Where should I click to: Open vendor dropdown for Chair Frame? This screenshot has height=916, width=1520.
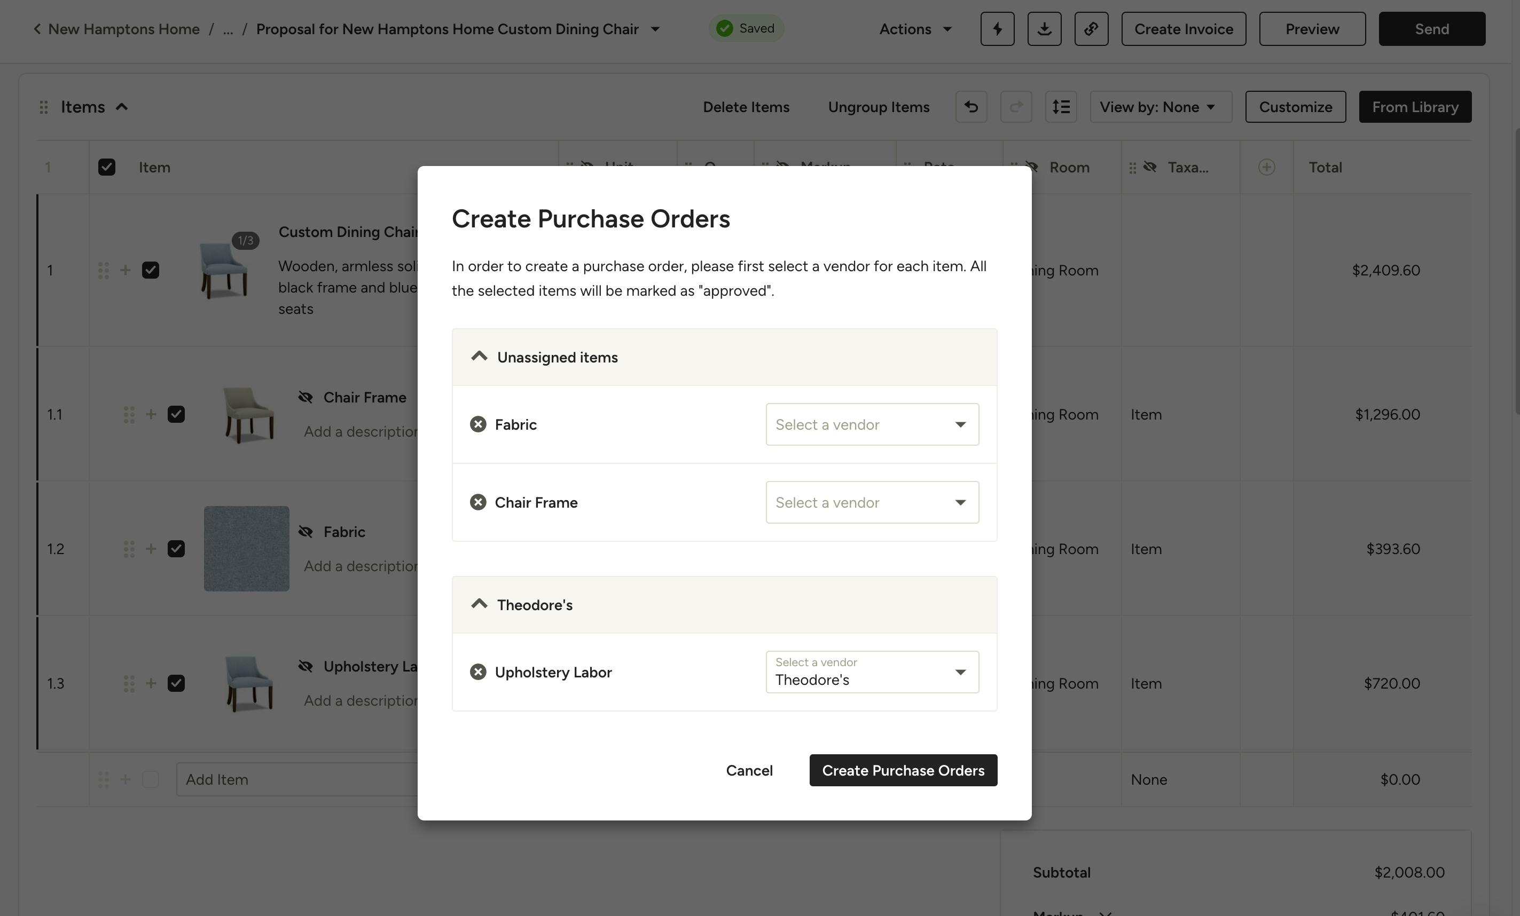872,502
